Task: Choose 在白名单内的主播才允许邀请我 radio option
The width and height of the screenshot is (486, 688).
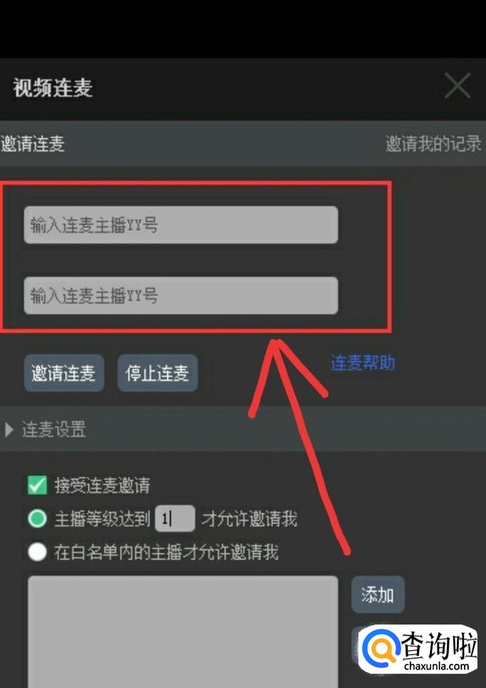Action: pyautogui.click(x=37, y=552)
